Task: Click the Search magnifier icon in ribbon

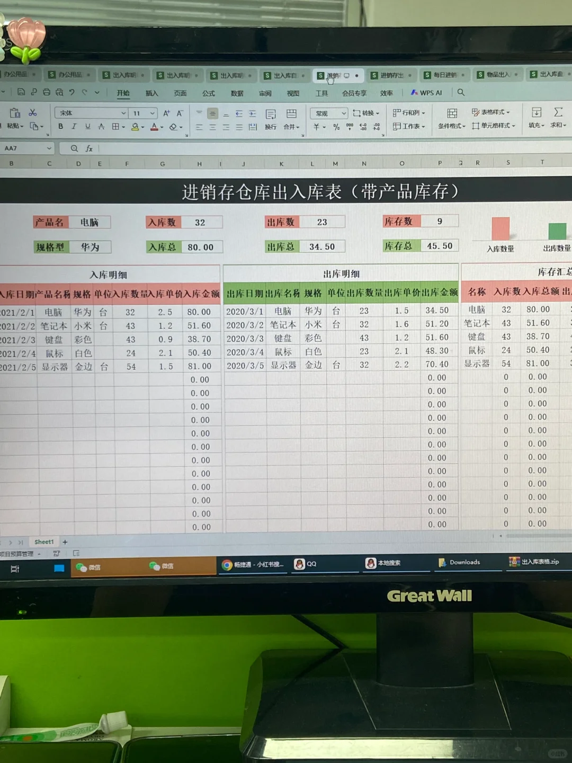Action: click(461, 92)
